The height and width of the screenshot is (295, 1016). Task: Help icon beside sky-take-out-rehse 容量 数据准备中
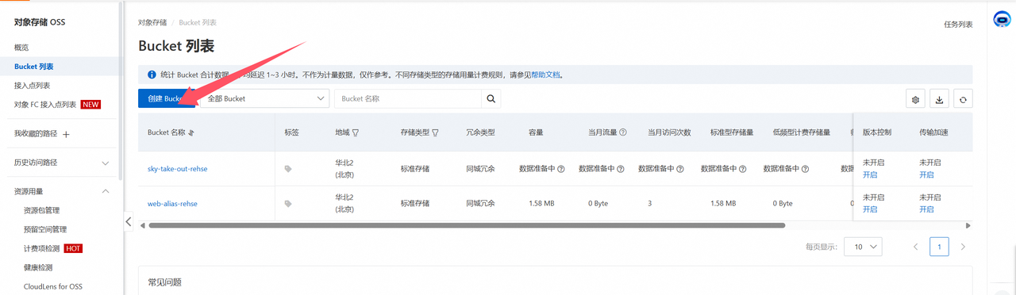click(x=561, y=169)
